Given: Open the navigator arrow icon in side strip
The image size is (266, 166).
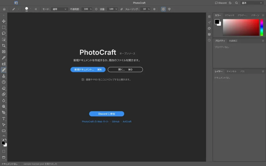Looking at the screenshot, I should [x=209, y=23].
